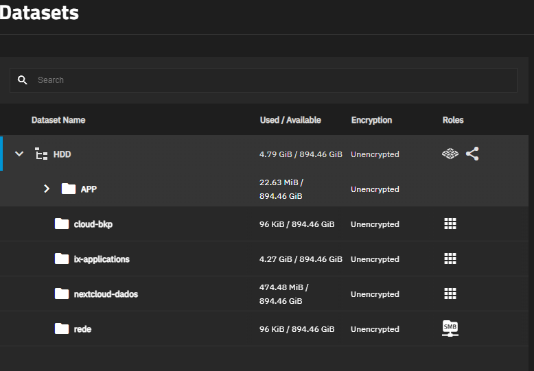Click the APP folder icon

(69, 189)
